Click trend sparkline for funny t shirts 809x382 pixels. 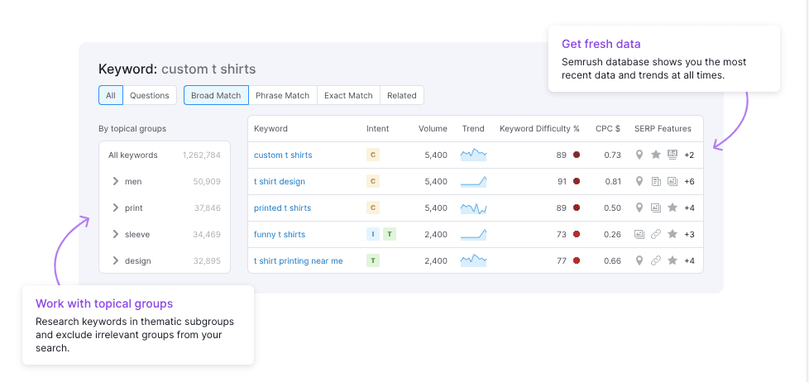click(x=473, y=234)
